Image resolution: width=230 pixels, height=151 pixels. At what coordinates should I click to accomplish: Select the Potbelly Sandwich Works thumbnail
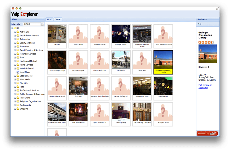coord(57,114)
